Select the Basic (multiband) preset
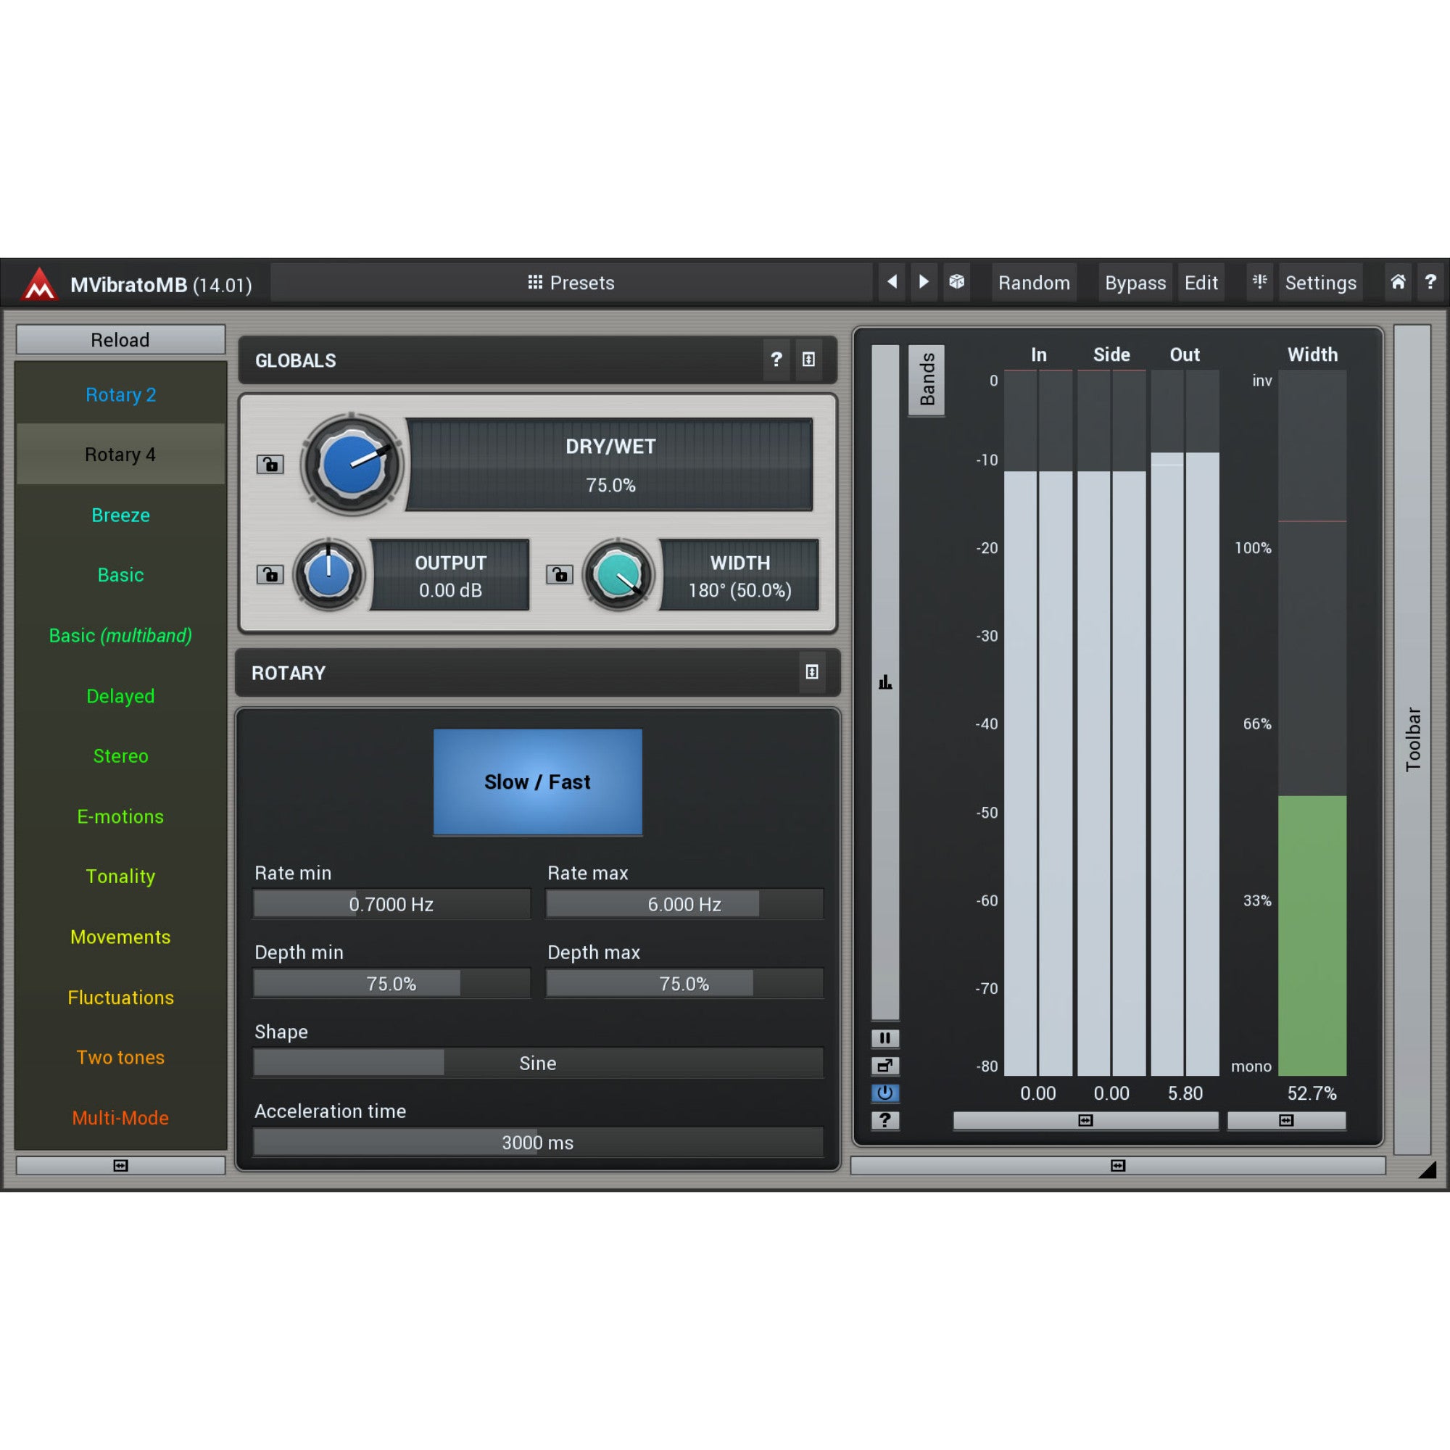Image resolution: width=1450 pixels, height=1450 pixels. [x=121, y=636]
